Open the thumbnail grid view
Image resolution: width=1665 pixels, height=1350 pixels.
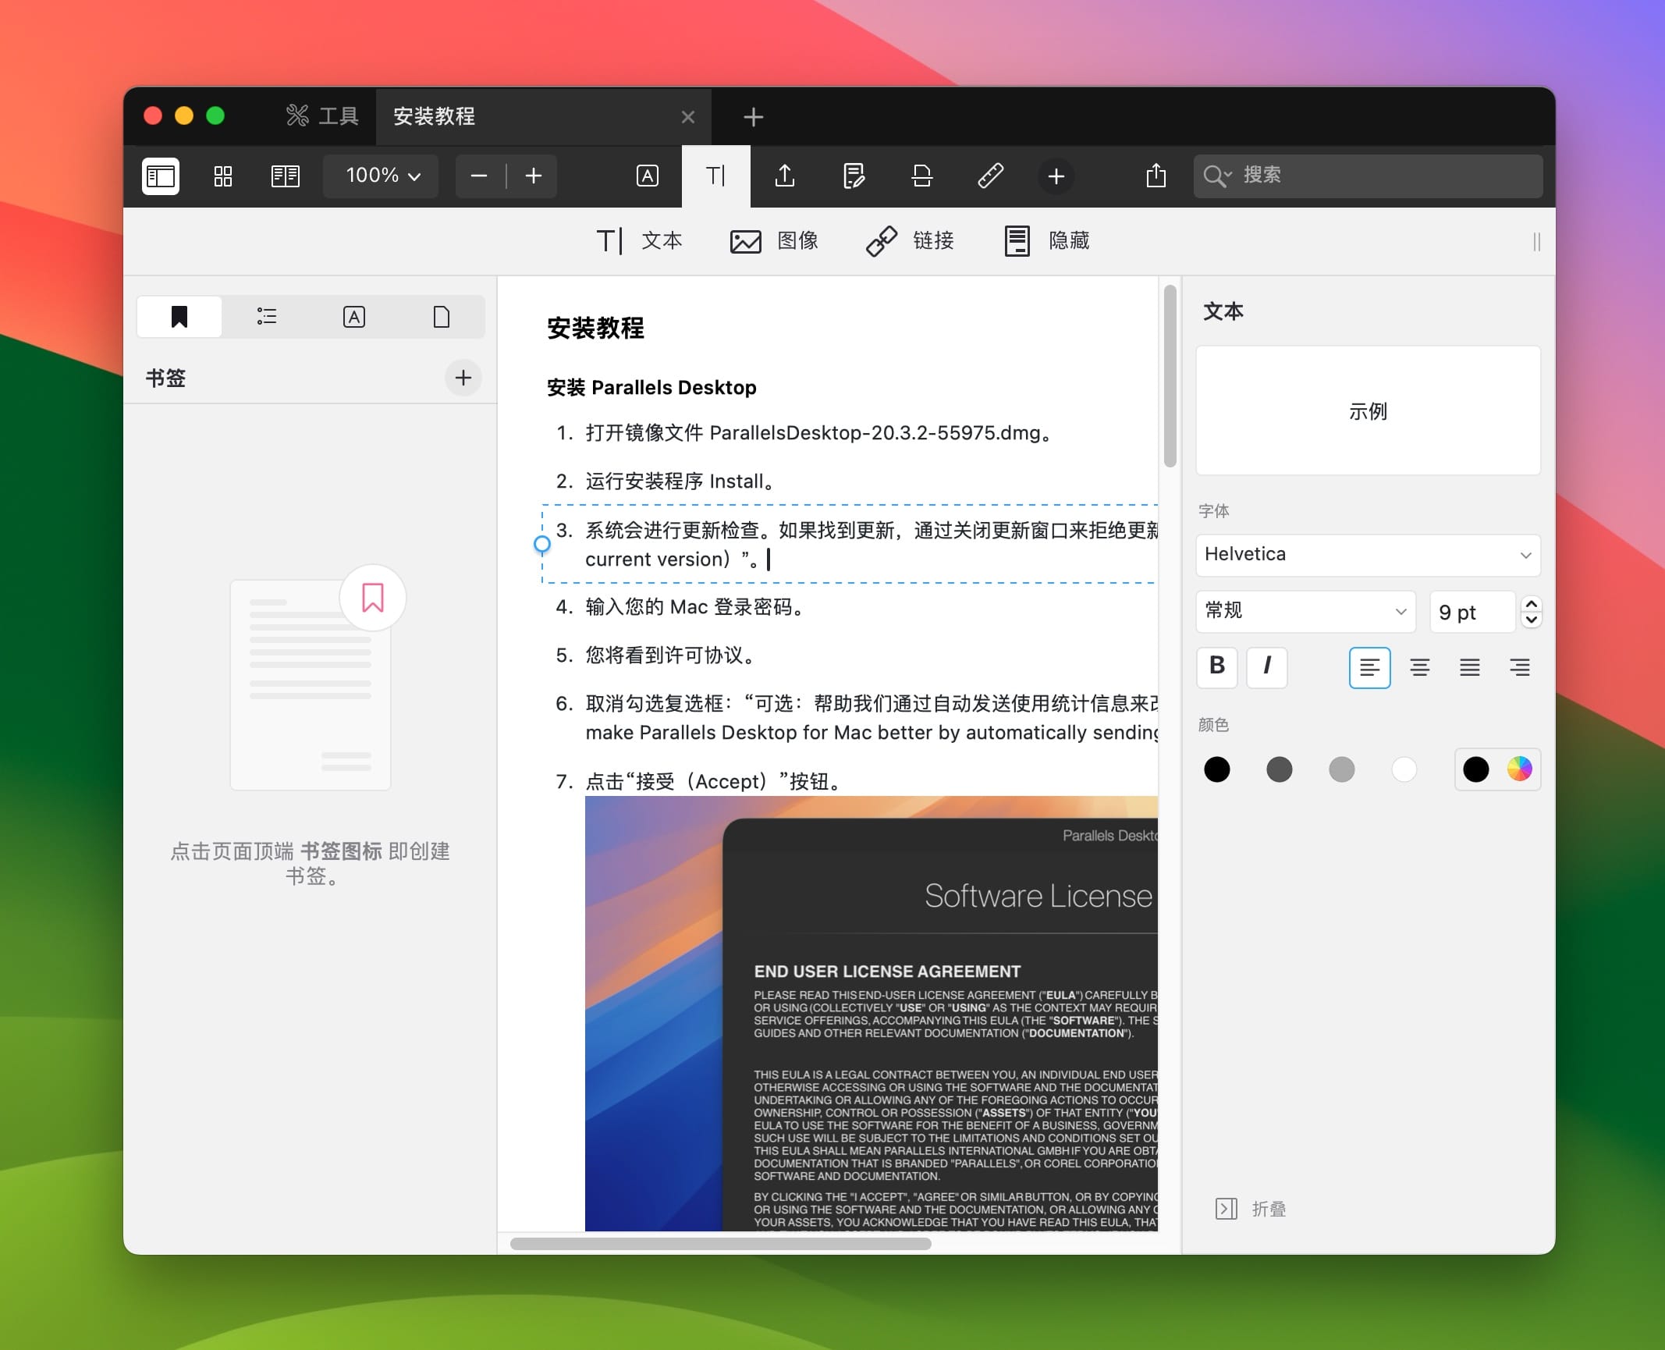click(x=223, y=176)
